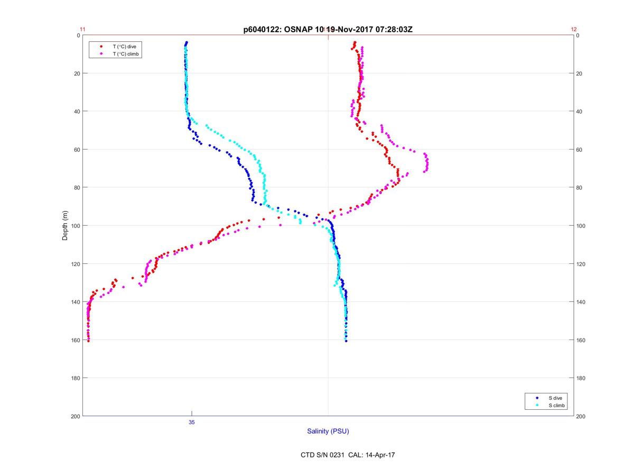This screenshot has width=634, height=468.
Task: Click the left axis depth tick '20'
Action: click(77, 74)
